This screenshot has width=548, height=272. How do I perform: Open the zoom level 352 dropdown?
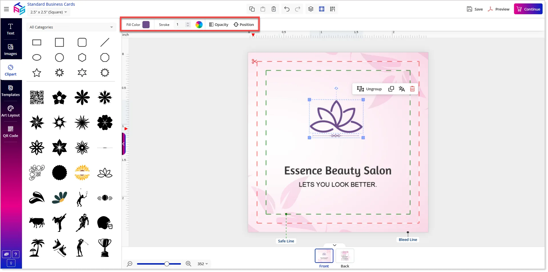coord(203,264)
